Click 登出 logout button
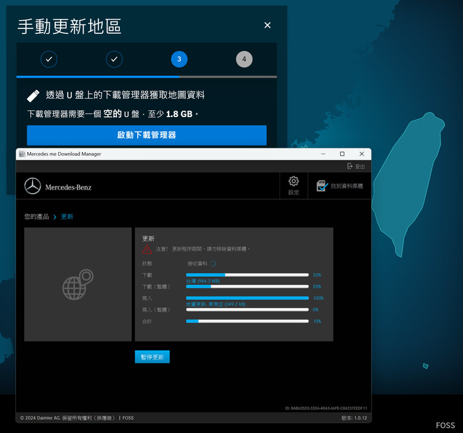 [x=356, y=166]
